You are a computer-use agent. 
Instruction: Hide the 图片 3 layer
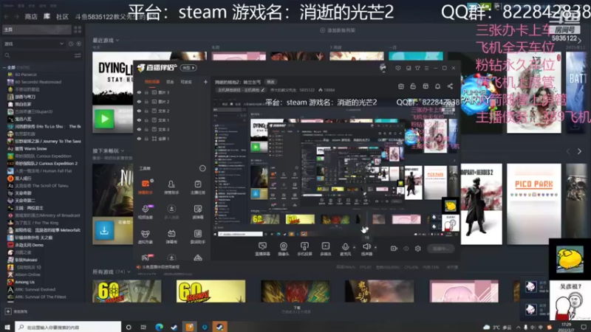tap(139, 93)
